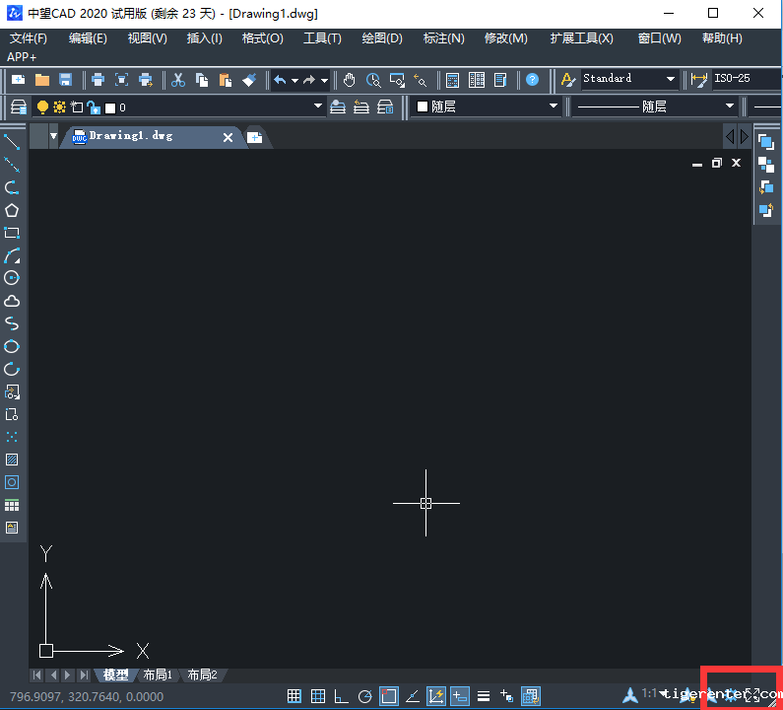Activate the Hatch tool
Viewport: 783px width, 710px height.
pyautogui.click(x=12, y=460)
